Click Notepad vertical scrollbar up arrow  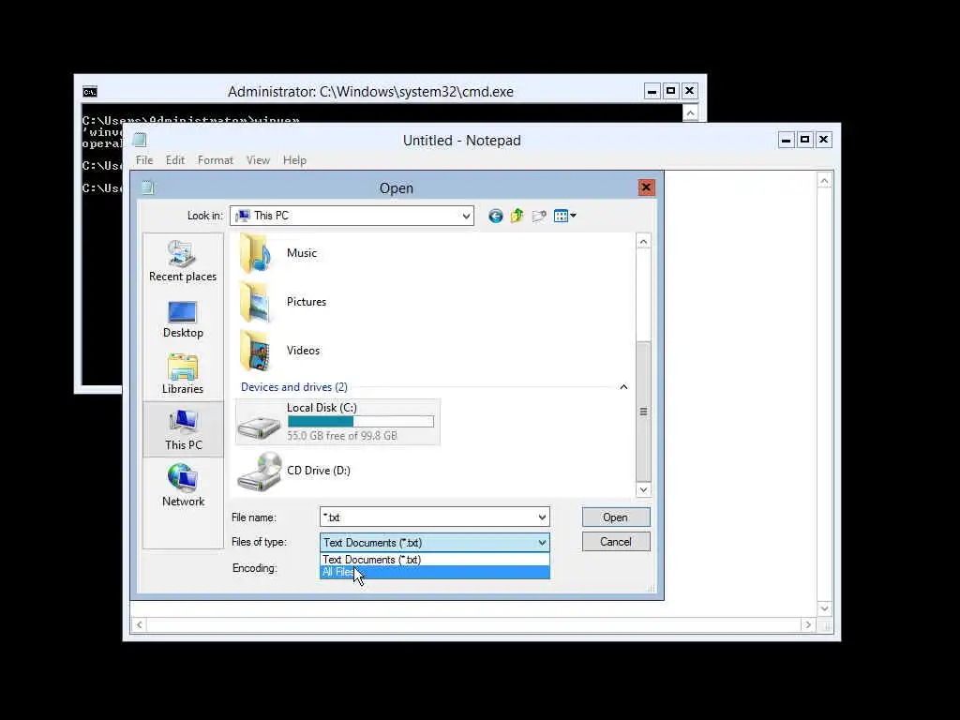click(x=824, y=181)
